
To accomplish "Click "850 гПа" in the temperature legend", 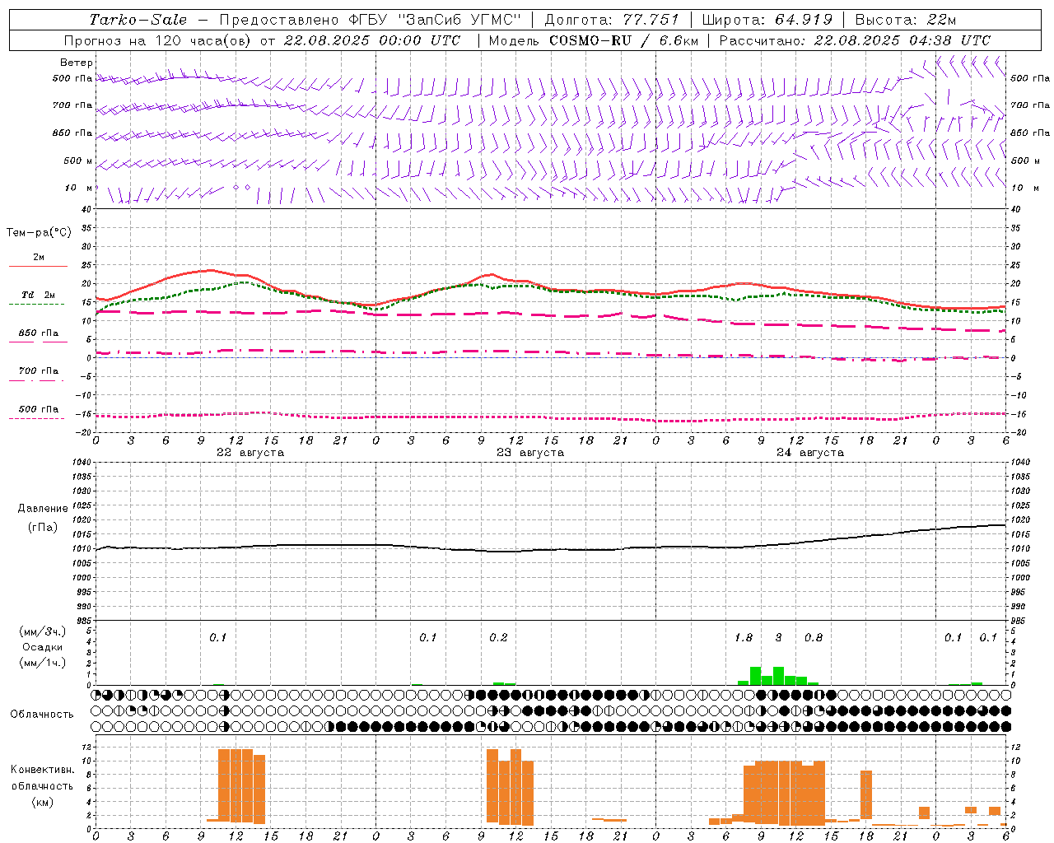I will [39, 333].
